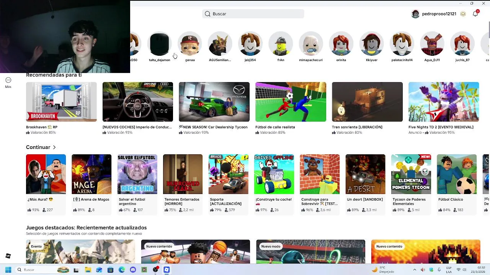
Task: Open Brookhaven RP game thumbnail
Action: [x=61, y=102]
